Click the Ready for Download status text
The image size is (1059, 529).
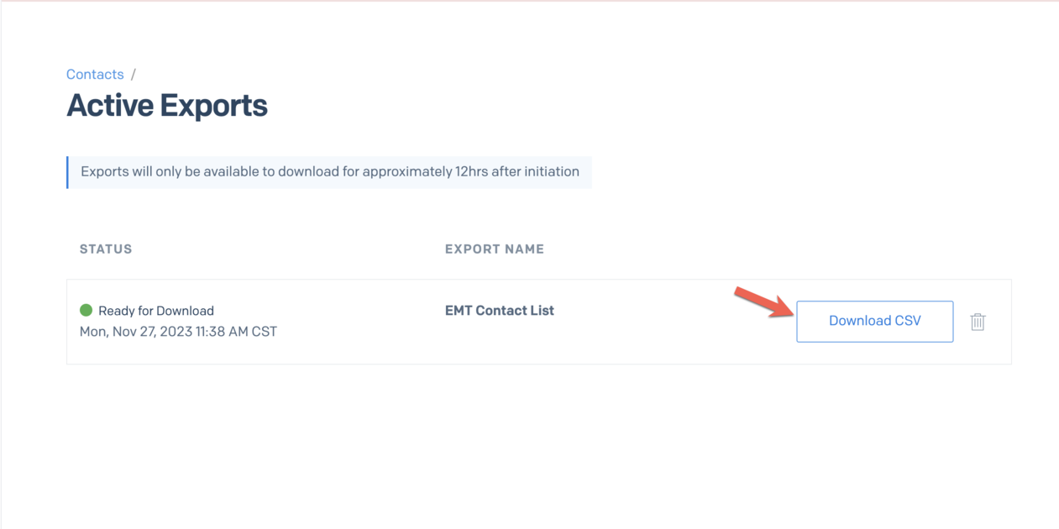[156, 311]
